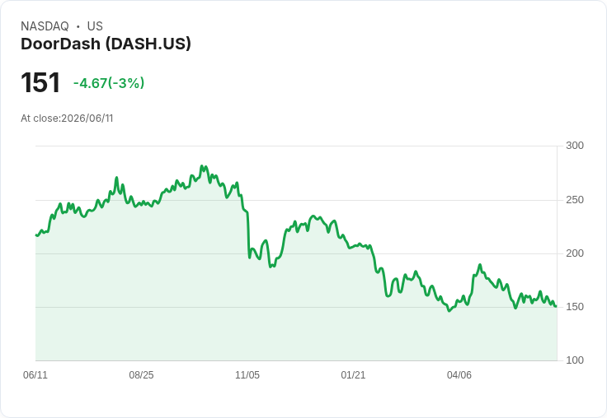Click the 08/25 x-axis date label
607x418 pixels.
(x=141, y=374)
